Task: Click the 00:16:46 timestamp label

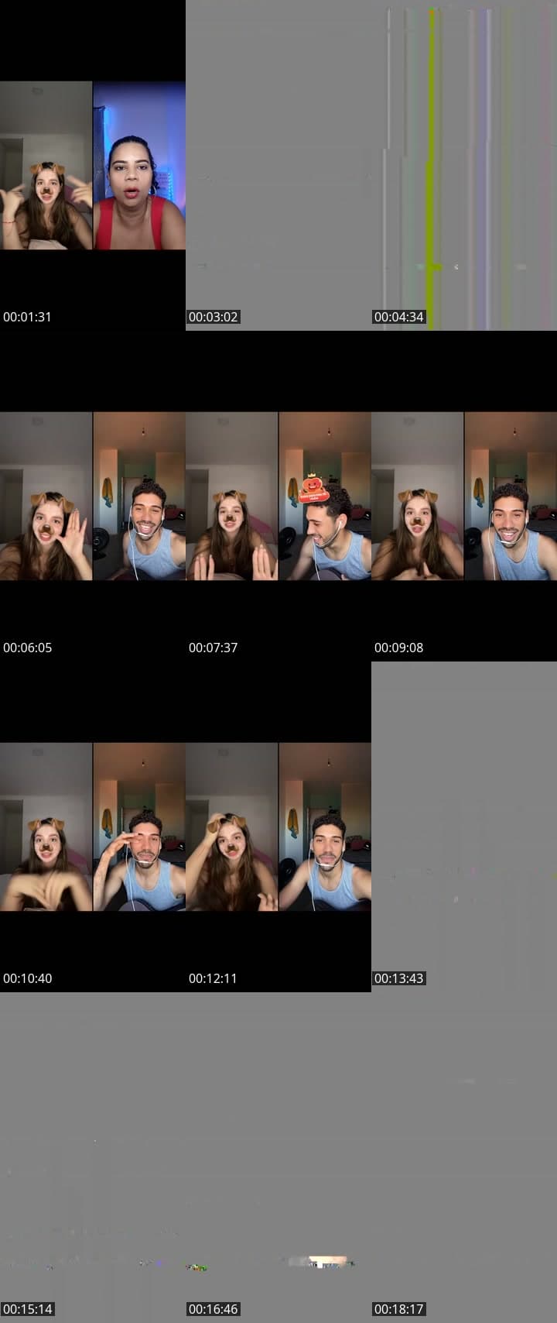Action: click(214, 1309)
